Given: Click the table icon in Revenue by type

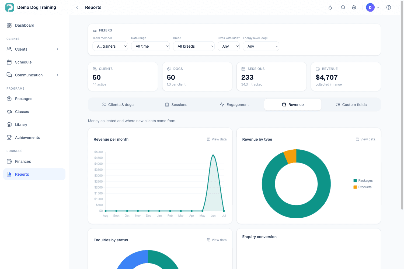Looking at the screenshot, I should (x=357, y=139).
